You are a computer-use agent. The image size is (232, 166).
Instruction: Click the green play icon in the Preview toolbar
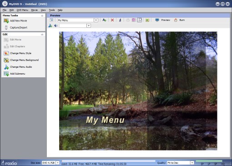[147, 20]
